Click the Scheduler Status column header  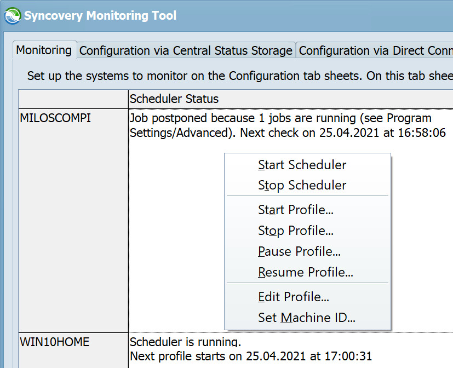coord(174,99)
